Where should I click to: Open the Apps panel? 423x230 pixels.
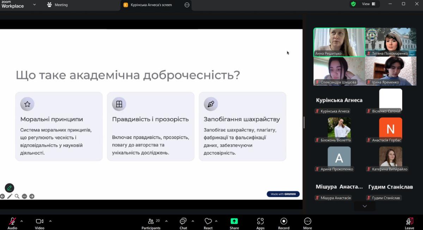(x=260, y=223)
